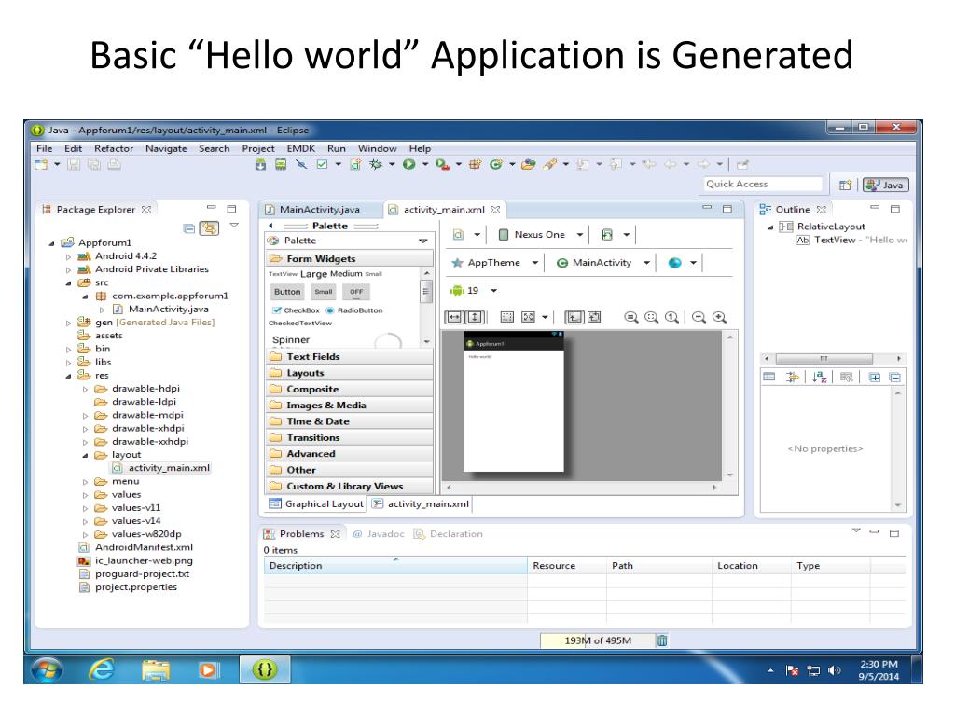Screen dimensions: 955x716
Task: Switch to the MainActivity.java editor tab
Action: [321, 210]
